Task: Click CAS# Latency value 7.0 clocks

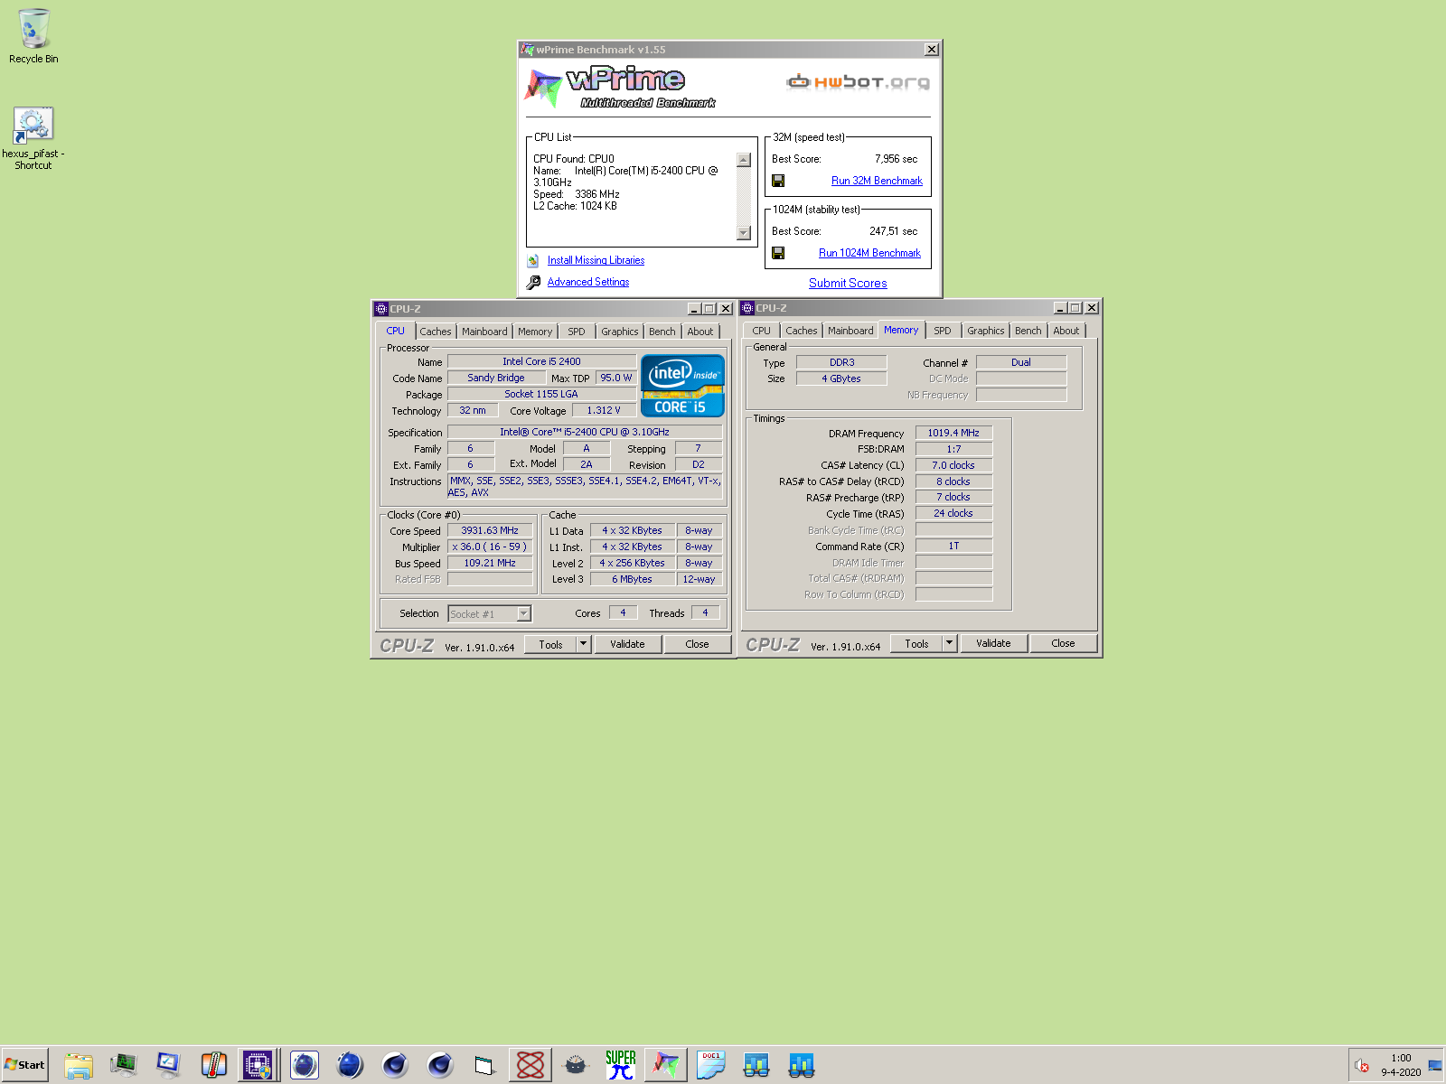Action: click(953, 465)
